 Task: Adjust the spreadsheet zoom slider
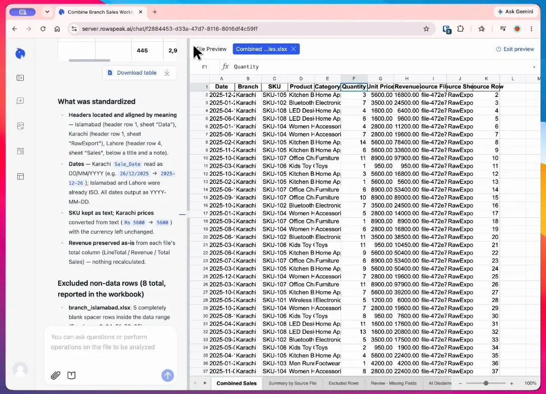click(x=486, y=383)
